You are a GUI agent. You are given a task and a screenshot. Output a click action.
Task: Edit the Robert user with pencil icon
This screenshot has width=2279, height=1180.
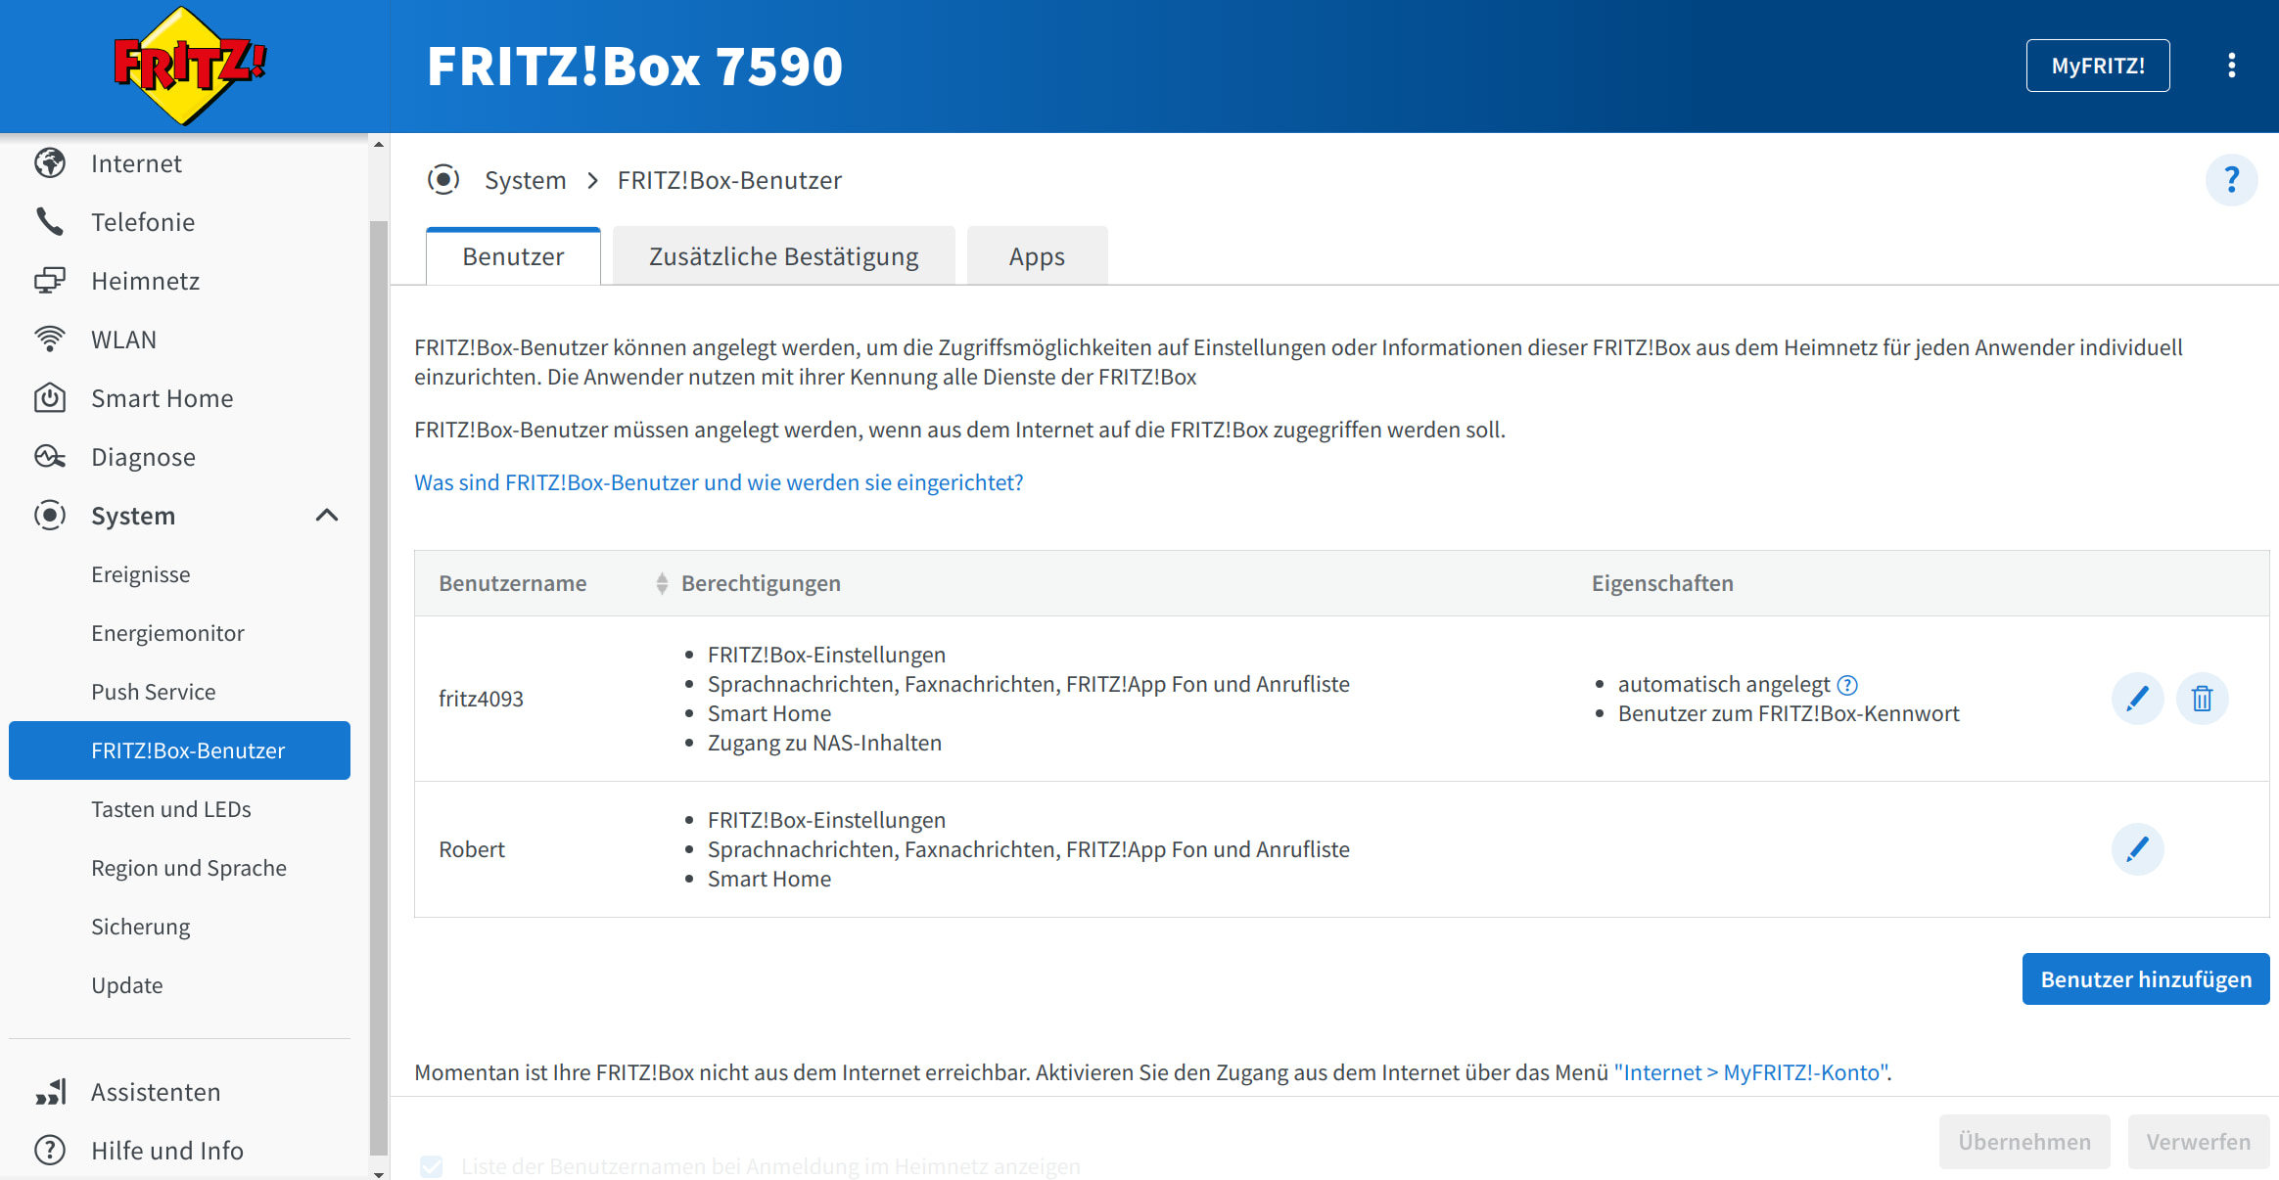2137,848
